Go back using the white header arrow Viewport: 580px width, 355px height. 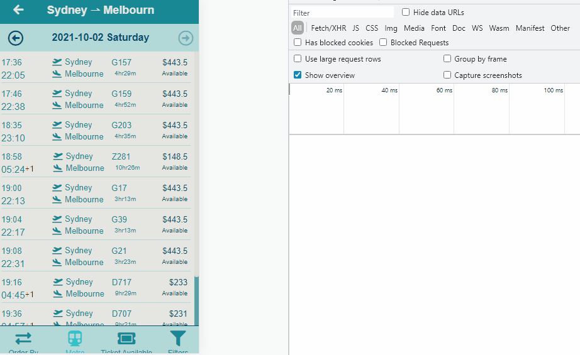pos(18,10)
